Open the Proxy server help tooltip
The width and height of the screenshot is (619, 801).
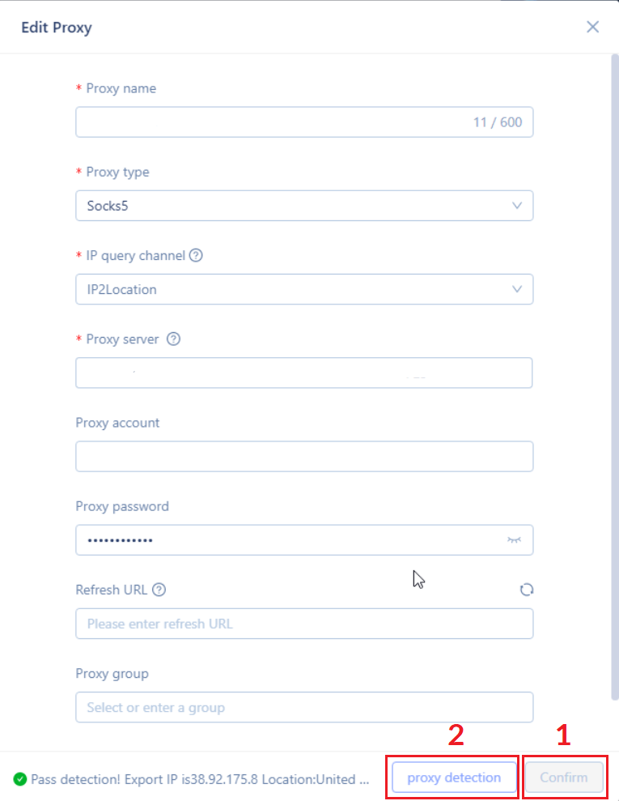click(x=173, y=339)
